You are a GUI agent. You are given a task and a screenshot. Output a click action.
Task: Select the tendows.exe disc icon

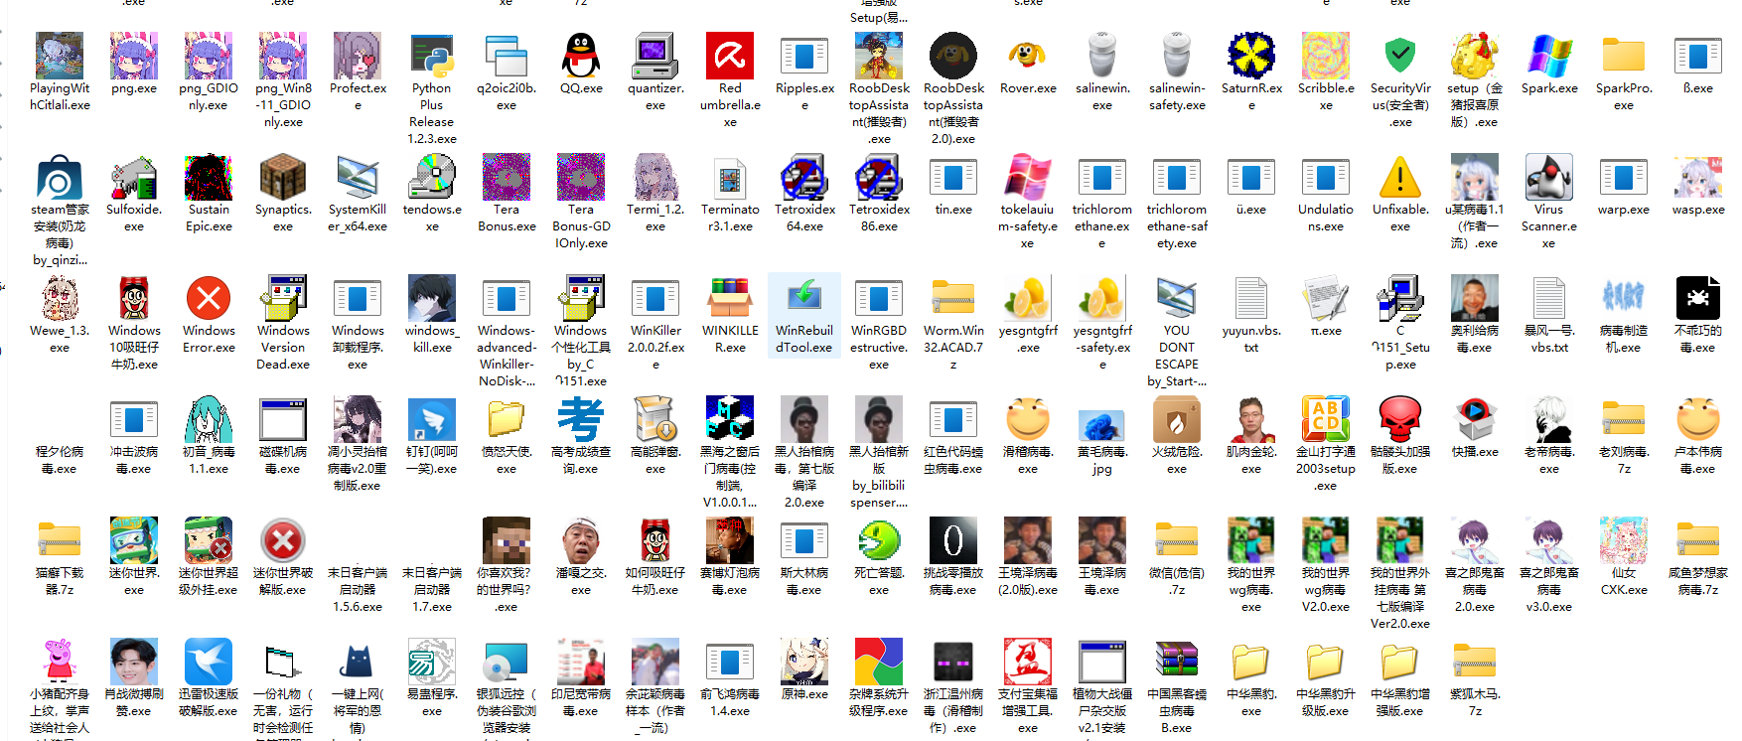[432, 178]
